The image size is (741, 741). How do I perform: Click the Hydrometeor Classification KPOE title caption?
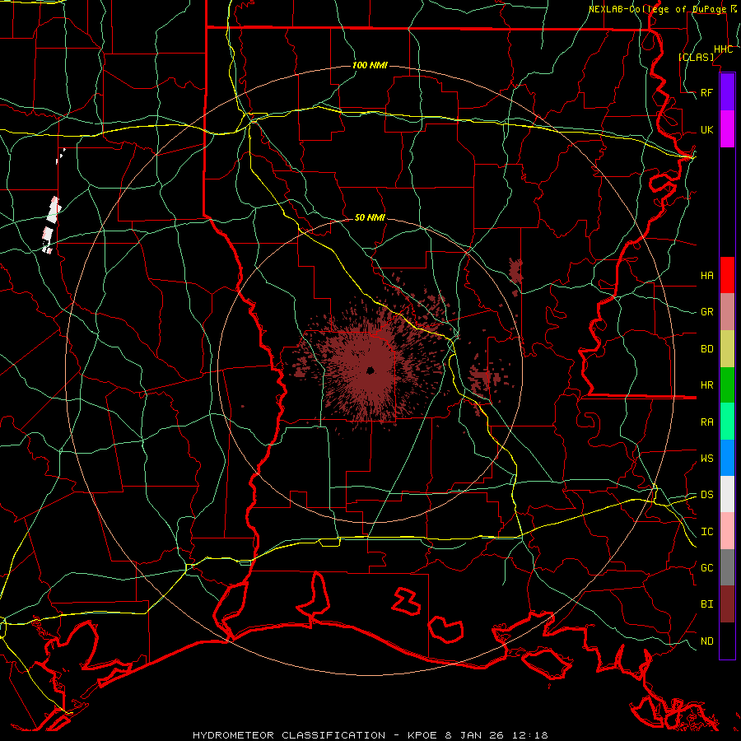click(x=370, y=735)
